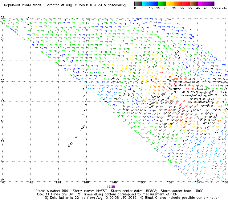Click the 'Times are GMT' note
The width and height of the screenshot is (228, 200).
(63, 194)
